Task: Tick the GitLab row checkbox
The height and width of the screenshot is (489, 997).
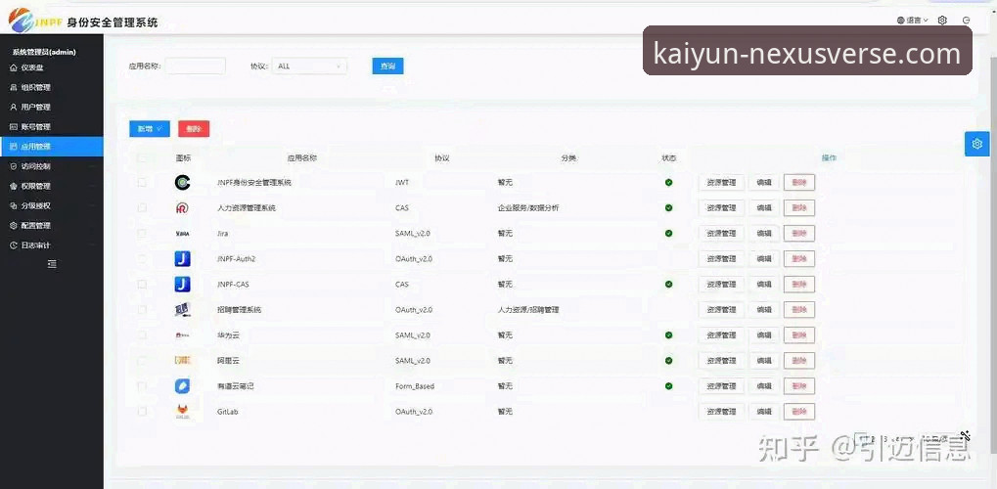Action: pyautogui.click(x=142, y=412)
